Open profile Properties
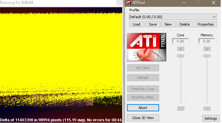The image size is (222, 123). (206, 24)
